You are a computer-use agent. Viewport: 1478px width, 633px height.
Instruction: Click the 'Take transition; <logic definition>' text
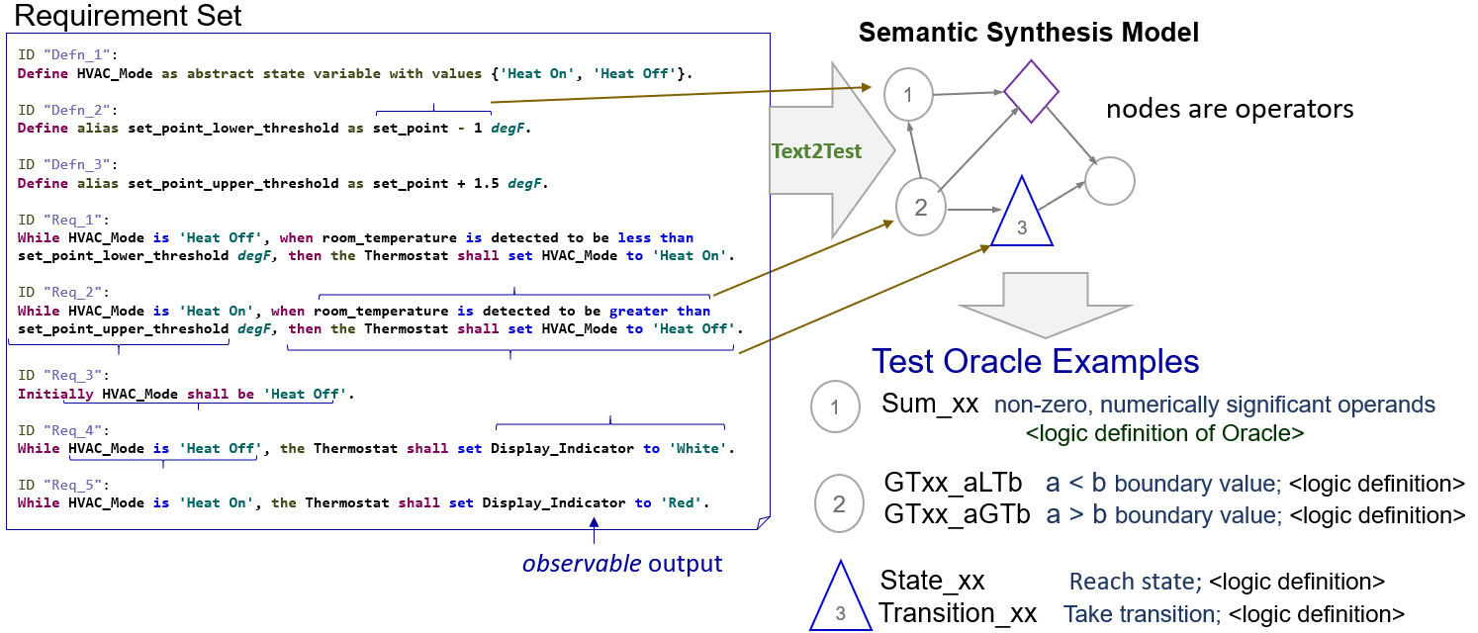1234,614
